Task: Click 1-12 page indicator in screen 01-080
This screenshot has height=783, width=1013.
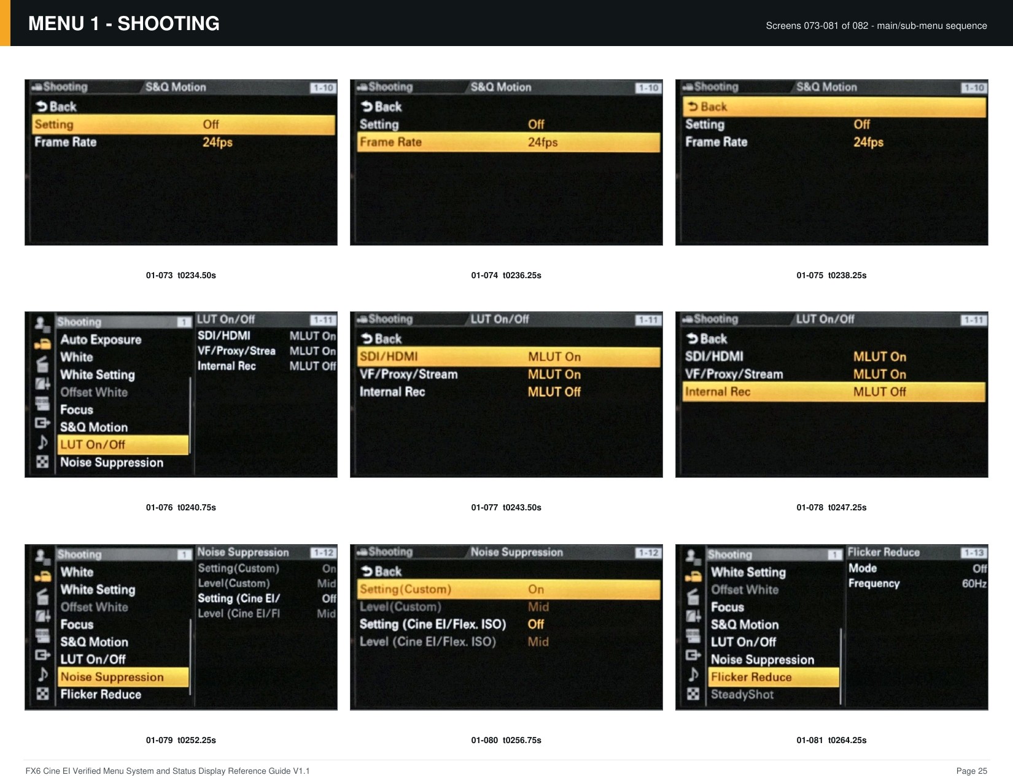Action: tap(648, 553)
